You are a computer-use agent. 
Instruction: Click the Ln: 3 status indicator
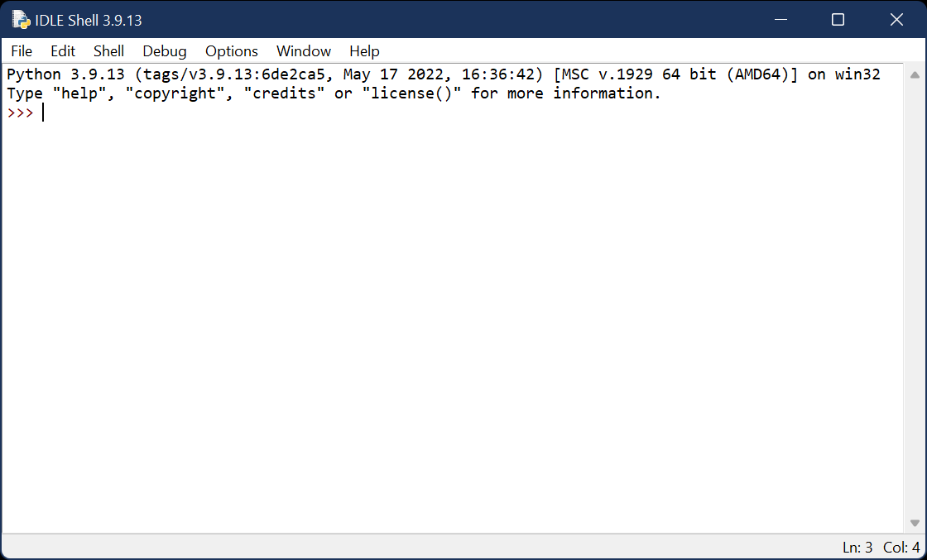(857, 548)
